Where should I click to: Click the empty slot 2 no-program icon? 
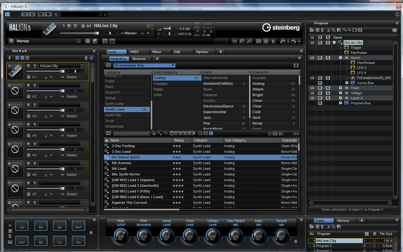pos(15,91)
